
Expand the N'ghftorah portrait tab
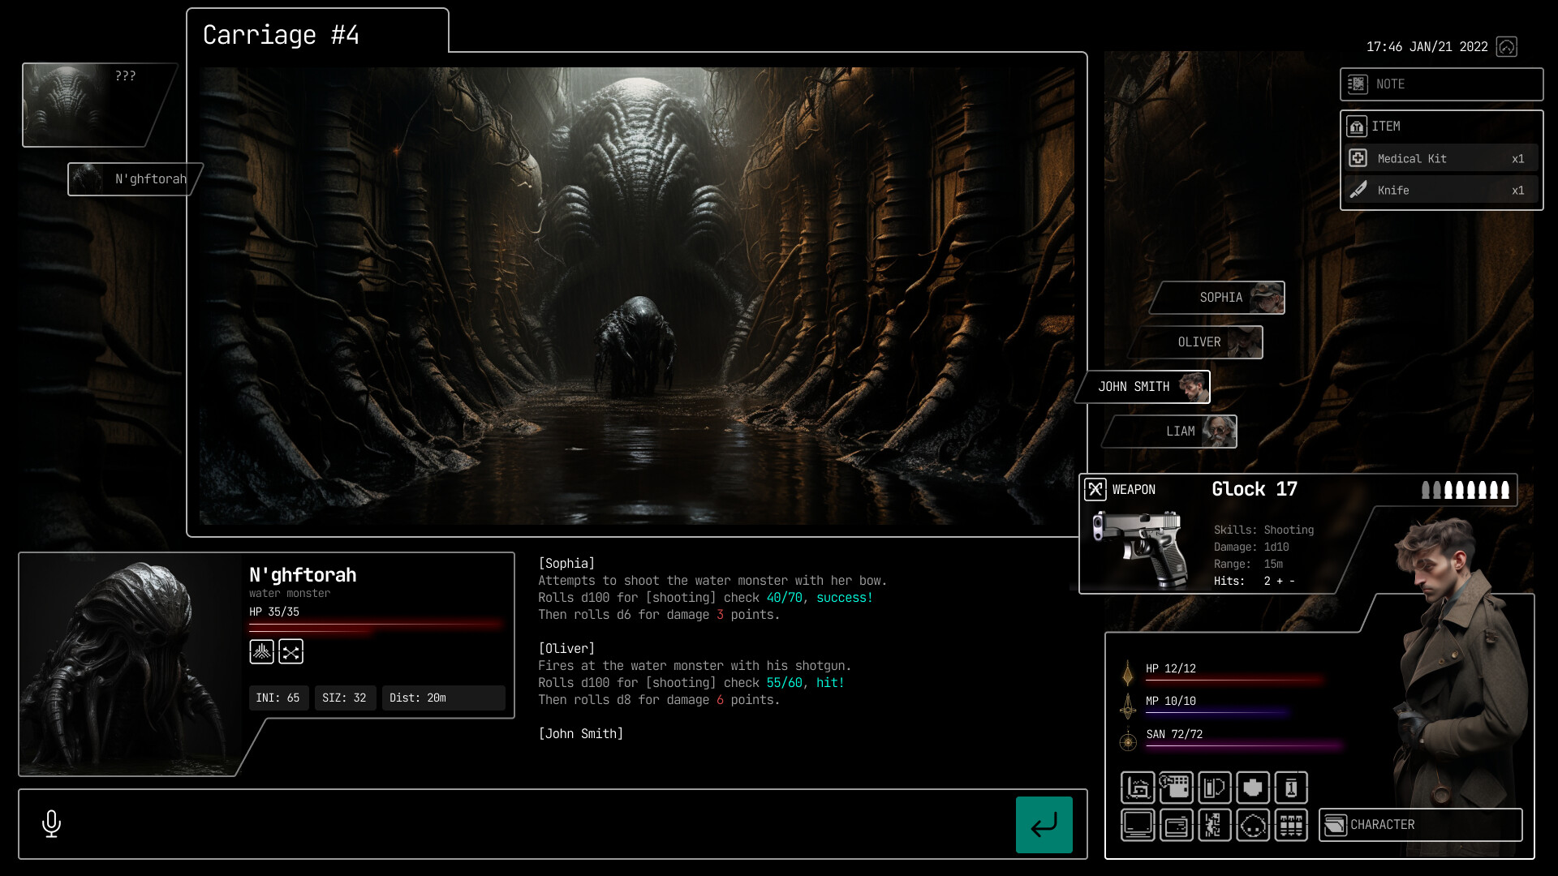pyautogui.click(x=134, y=179)
